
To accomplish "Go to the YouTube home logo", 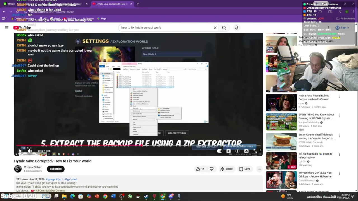I will (22, 28).
